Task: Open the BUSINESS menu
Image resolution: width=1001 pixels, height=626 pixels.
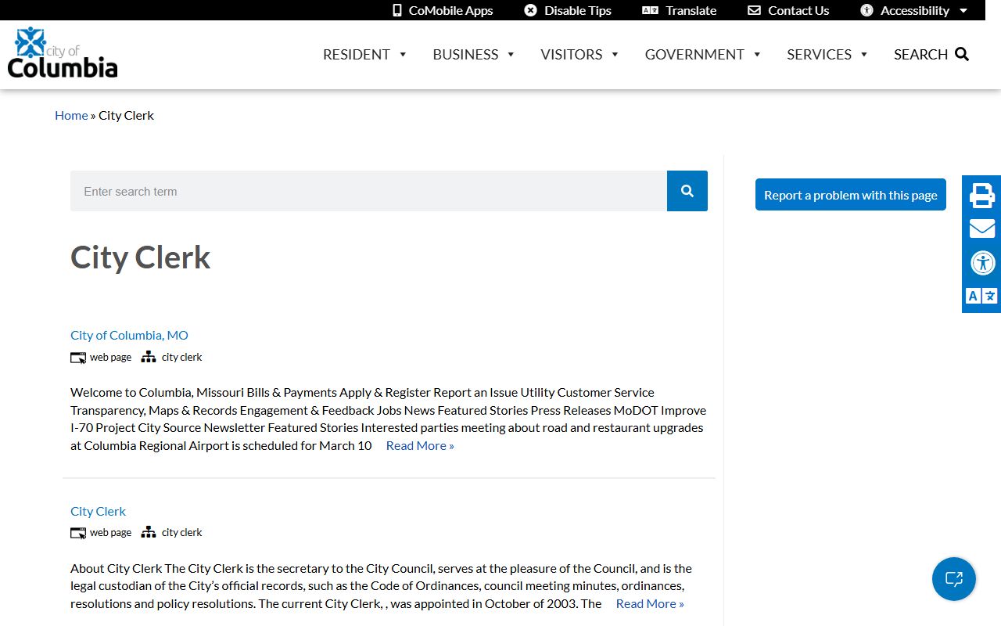Action: pos(465,54)
